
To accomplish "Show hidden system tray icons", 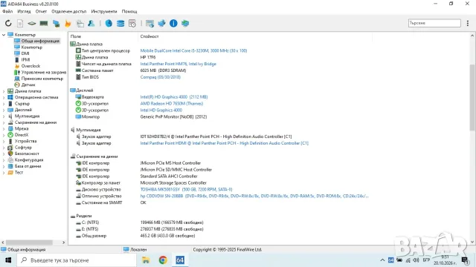I will [x=382, y=260].
